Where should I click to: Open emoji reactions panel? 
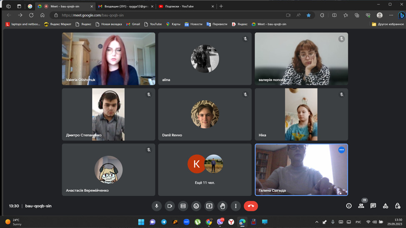click(196, 206)
